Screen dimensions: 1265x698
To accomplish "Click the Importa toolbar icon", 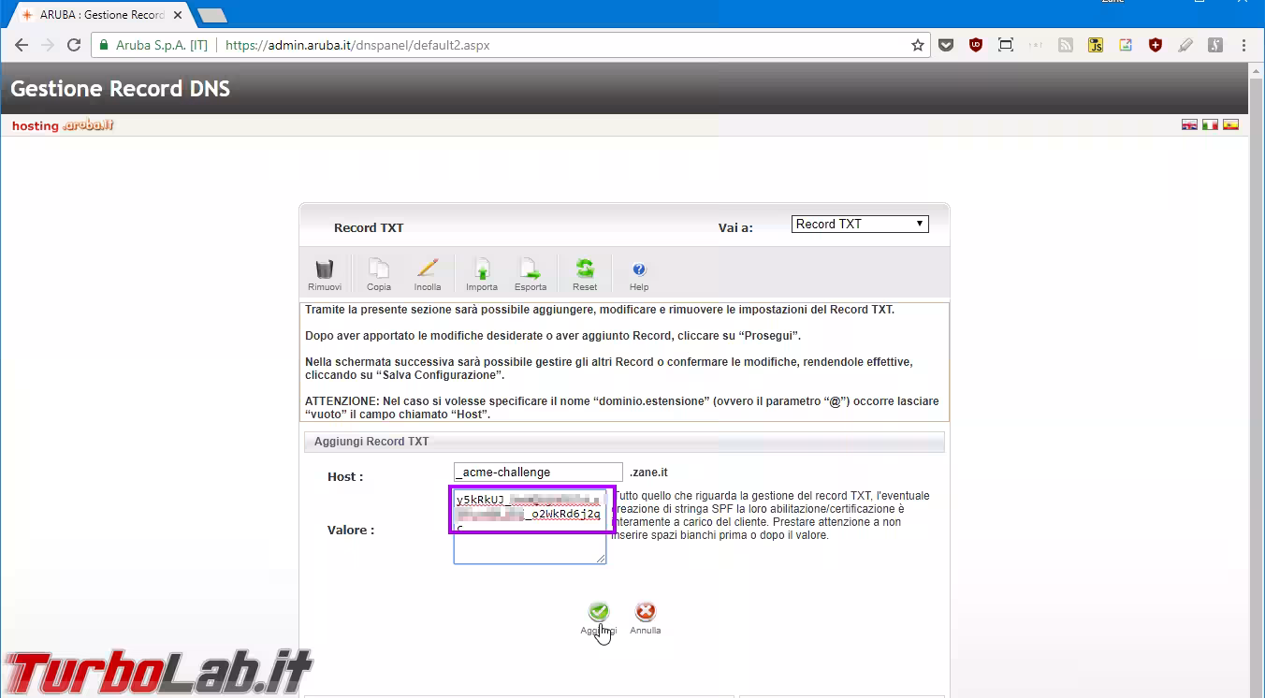I will pos(482,270).
